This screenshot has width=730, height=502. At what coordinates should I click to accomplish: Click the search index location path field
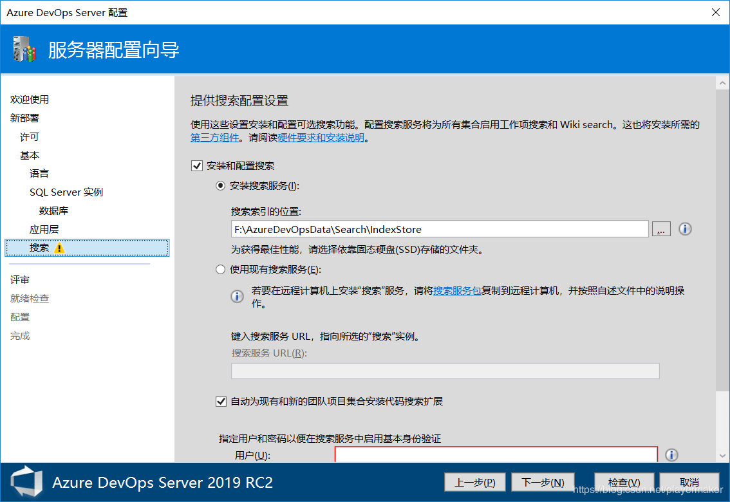440,229
